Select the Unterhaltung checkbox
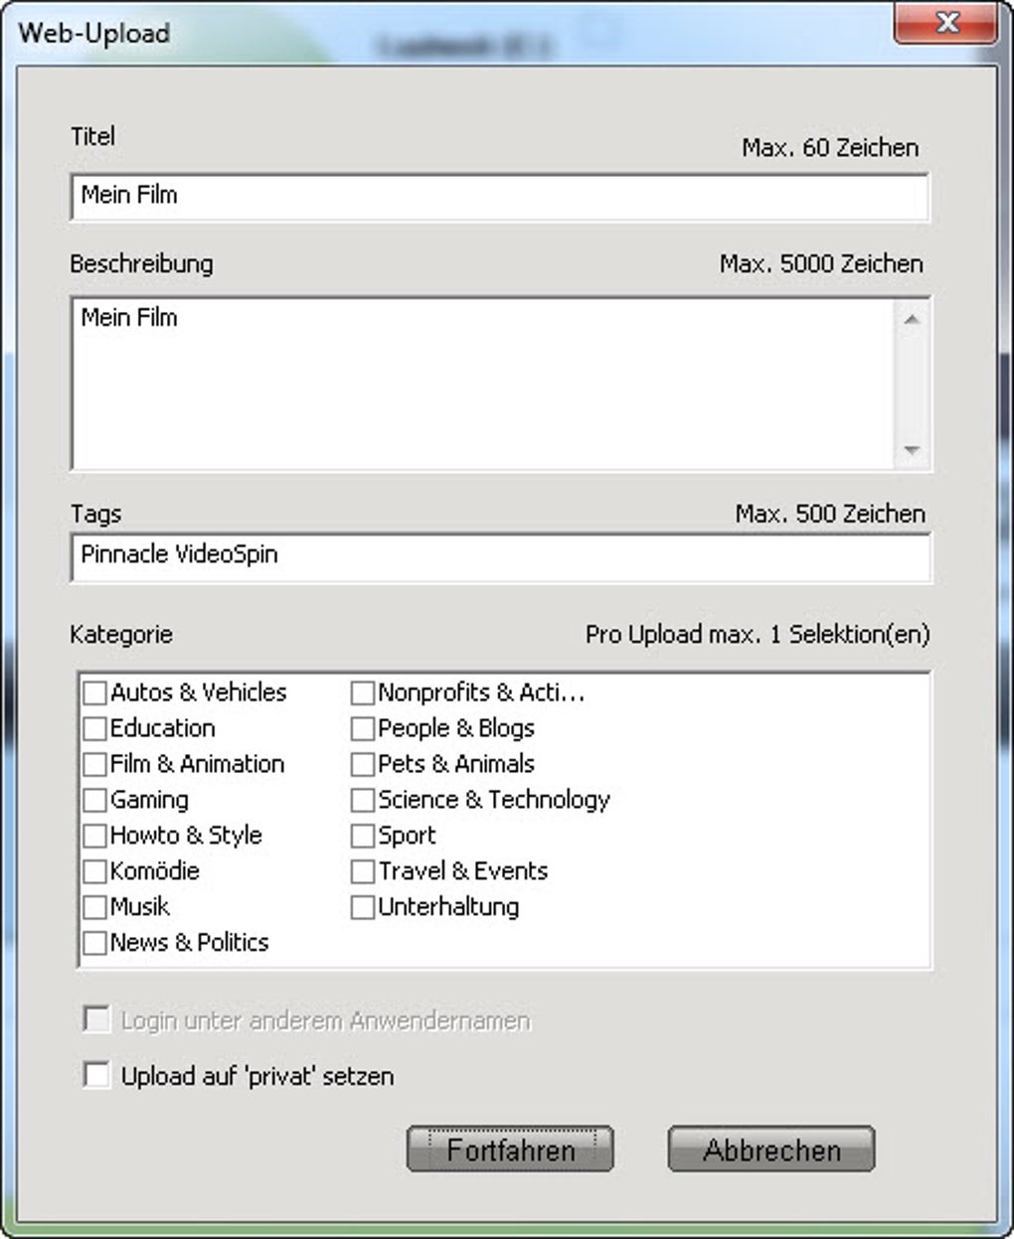 click(363, 907)
